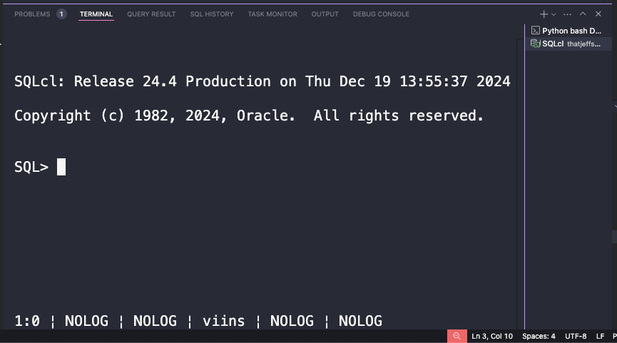Click Ln 3, Col 10 status item
The width and height of the screenshot is (617, 343).
pyautogui.click(x=492, y=337)
